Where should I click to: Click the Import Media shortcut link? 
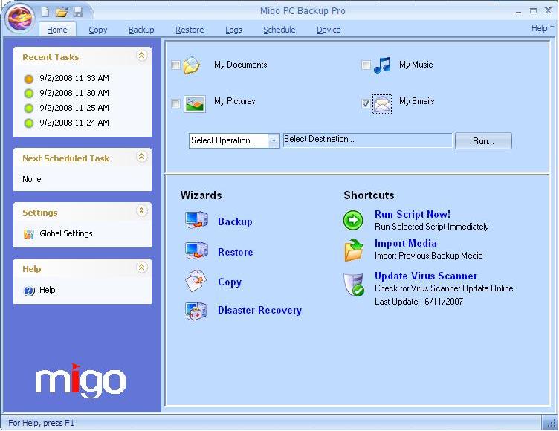tap(406, 244)
